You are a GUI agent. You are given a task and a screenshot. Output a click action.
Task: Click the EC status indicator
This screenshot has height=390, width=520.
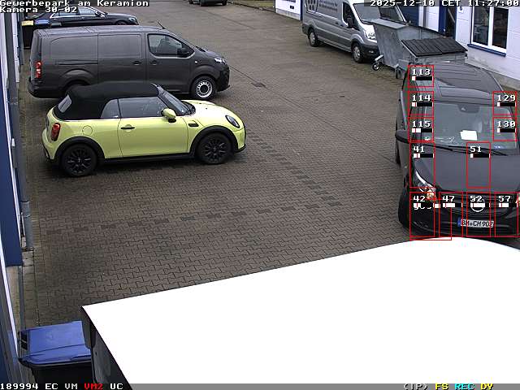(51, 386)
